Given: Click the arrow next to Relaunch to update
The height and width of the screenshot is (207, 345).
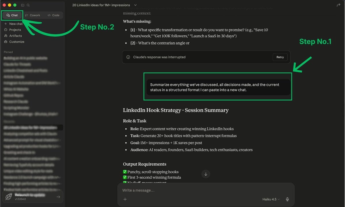Looking at the screenshot, I should click(x=58, y=197).
